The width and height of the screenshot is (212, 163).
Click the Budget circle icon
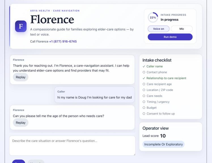(144, 108)
